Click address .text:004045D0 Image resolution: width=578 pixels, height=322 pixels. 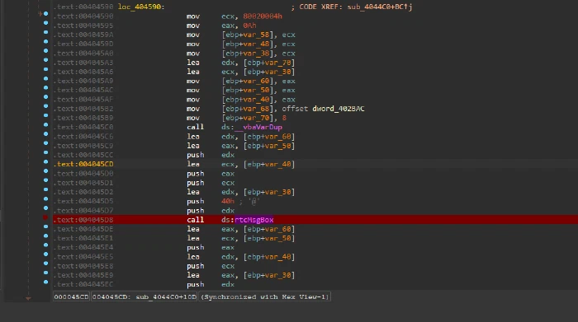coord(83,174)
